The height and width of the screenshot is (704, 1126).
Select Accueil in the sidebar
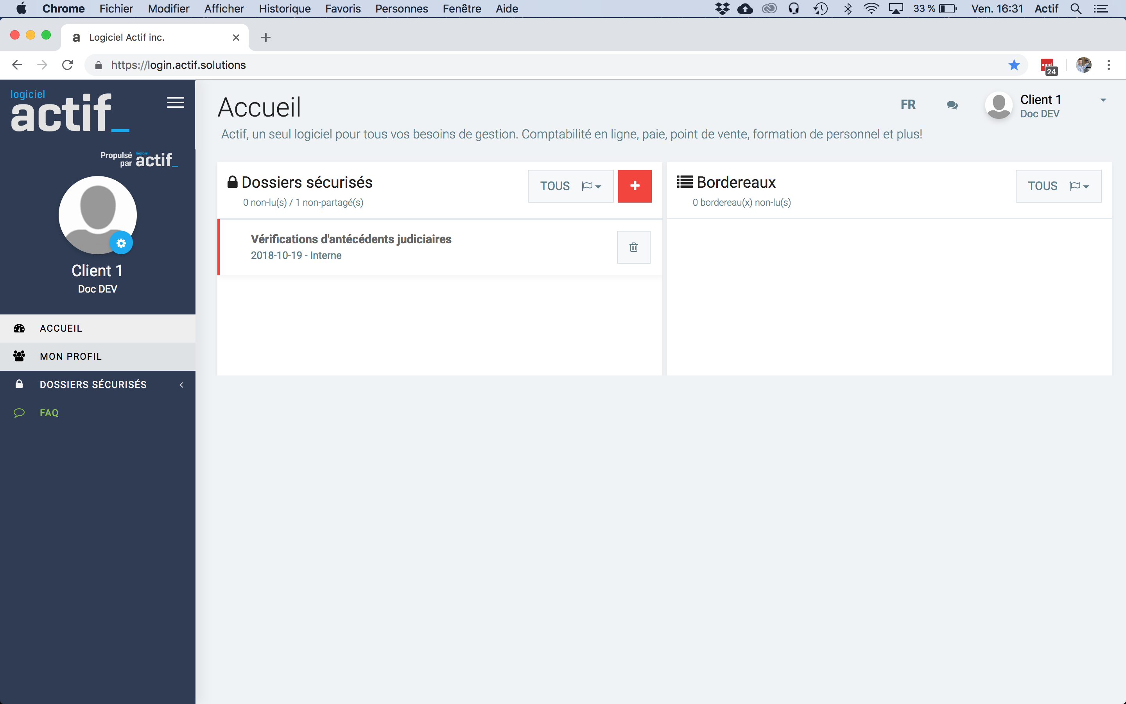tap(61, 328)
